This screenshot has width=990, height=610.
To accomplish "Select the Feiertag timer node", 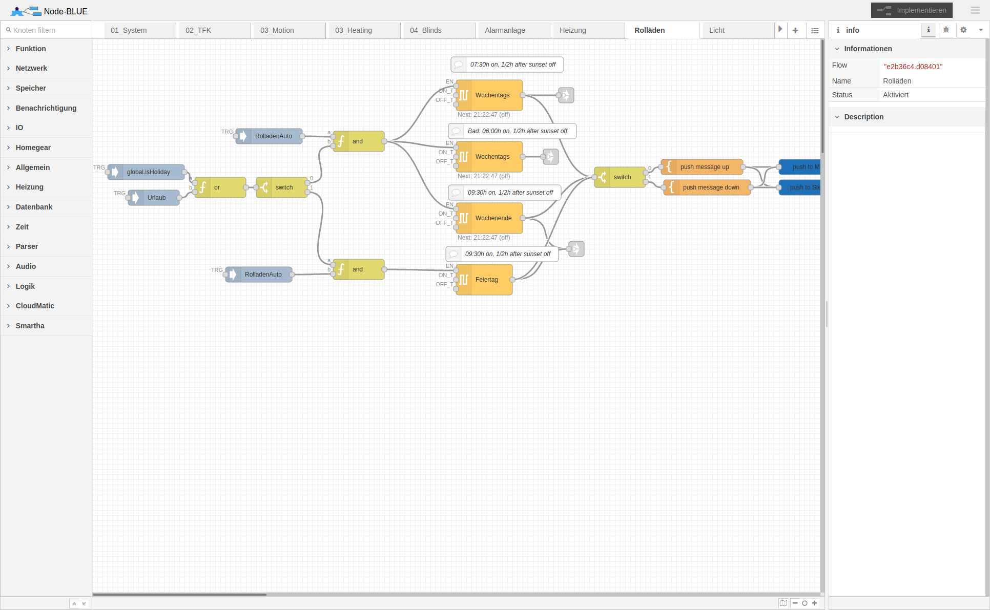I will click(484, 280).
